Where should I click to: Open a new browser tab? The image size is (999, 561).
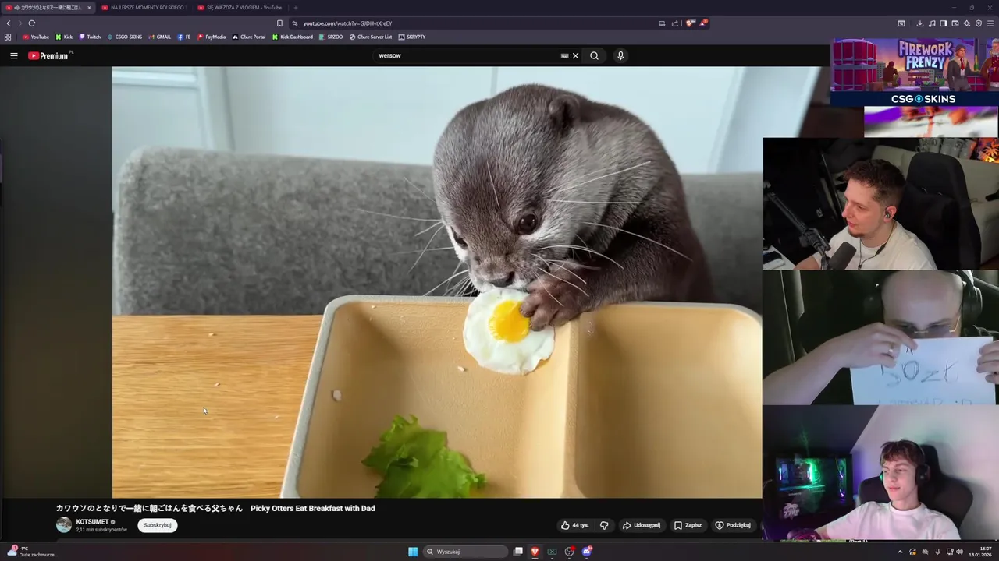pyautogui.click(x=296, y=8)
